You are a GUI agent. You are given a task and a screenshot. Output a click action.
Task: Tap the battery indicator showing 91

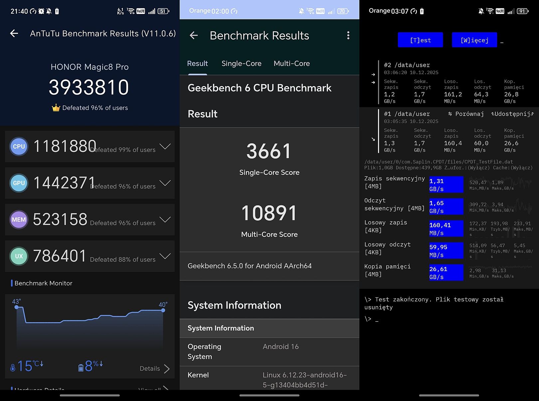tap(523, 11)
